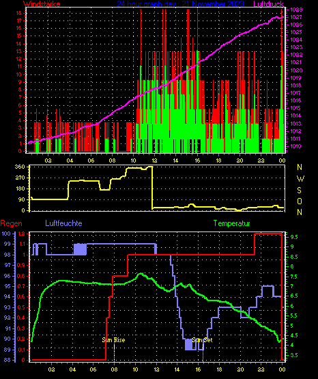Click the 270 wind direction axis value

point(20,178)
